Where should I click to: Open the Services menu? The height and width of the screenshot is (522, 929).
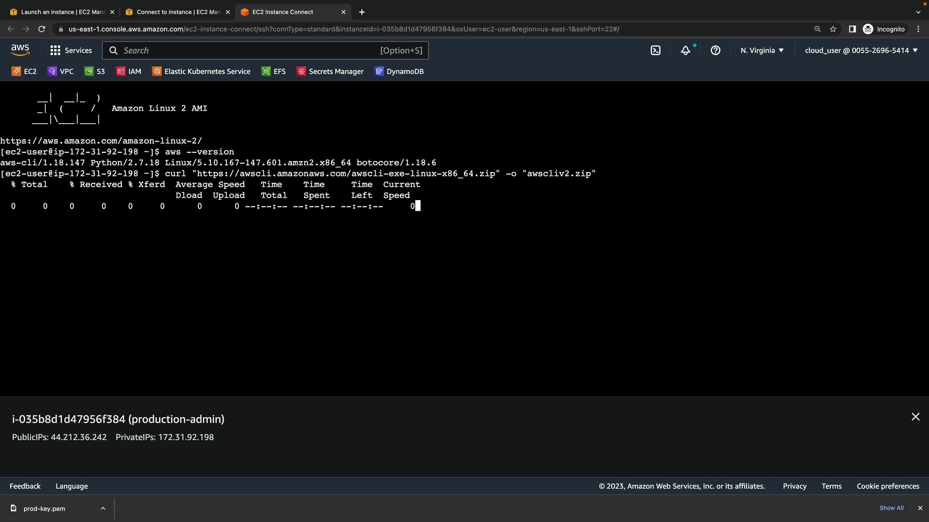click(71, 50)
